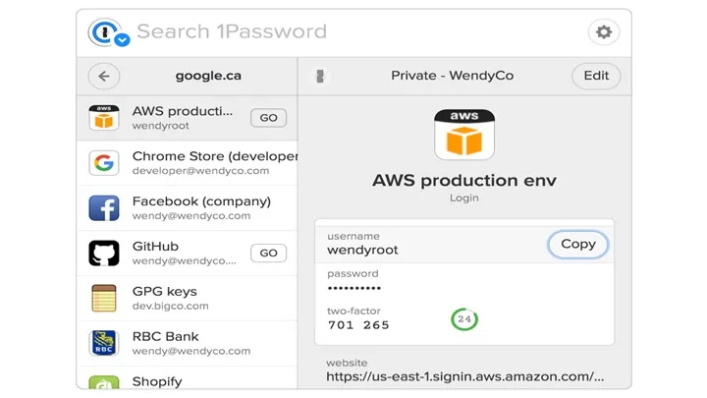This screenshot has height=398, width=707.
Task: Click the two-factor countdown timer circle
Action: pos(464,319)
